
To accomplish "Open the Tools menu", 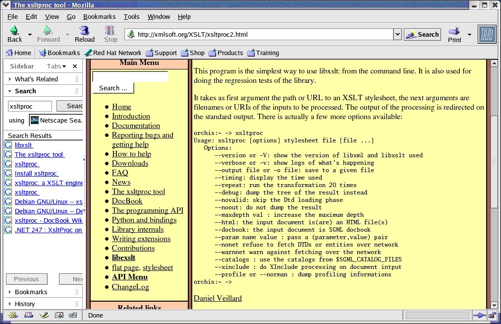I will [131, 17].
